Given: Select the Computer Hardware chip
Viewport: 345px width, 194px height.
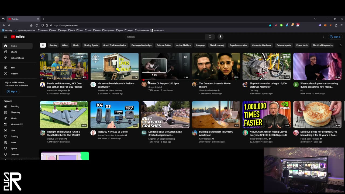Looking at the screenshot, I should pos(262,45).
